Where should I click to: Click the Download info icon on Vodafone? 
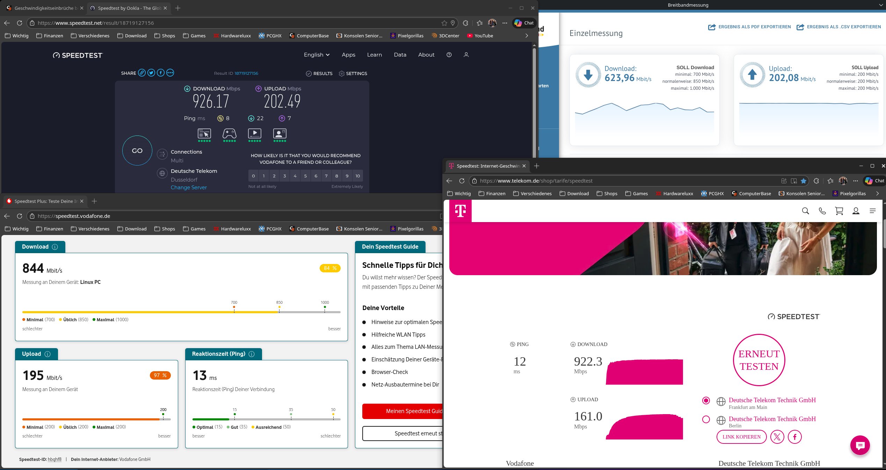click(55, 247)
